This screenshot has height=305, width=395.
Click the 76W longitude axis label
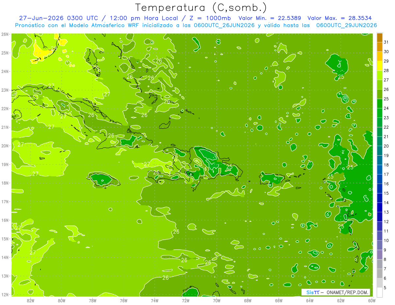tap(124, 300)
